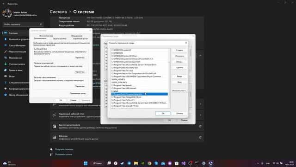Viewport: 296px width, 167px height.
Task: Click the ENG language indicator in tray
Action: pos(268,163)
